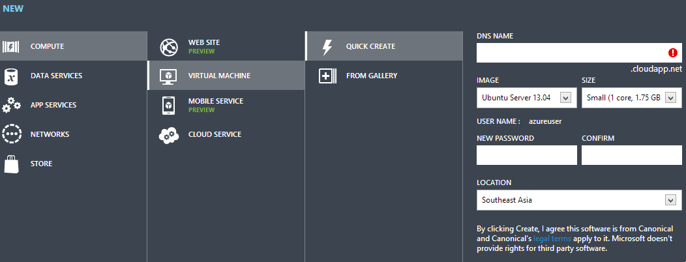Click the NEW heading text

click(13, 8)
